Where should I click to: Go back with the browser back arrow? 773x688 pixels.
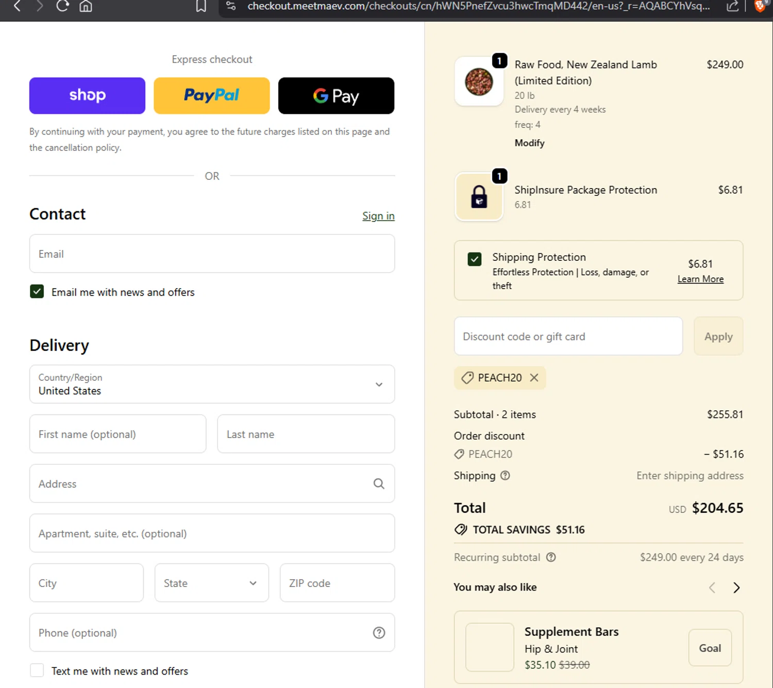point(17,6)
